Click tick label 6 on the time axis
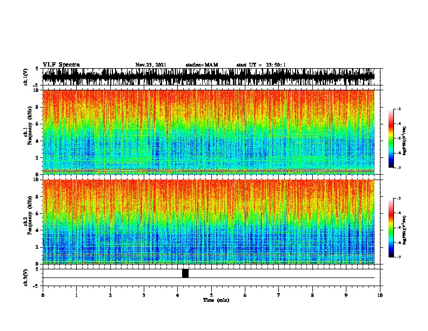This screenshot has width=428, height=331. point(245,295)
